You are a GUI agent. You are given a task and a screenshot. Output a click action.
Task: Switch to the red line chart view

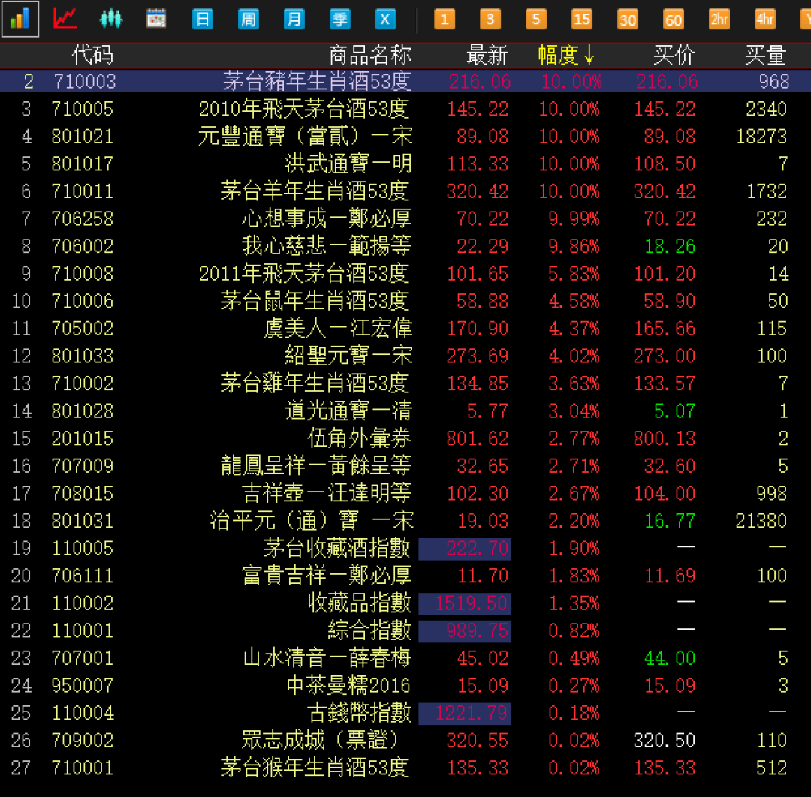tap(65, 19)
